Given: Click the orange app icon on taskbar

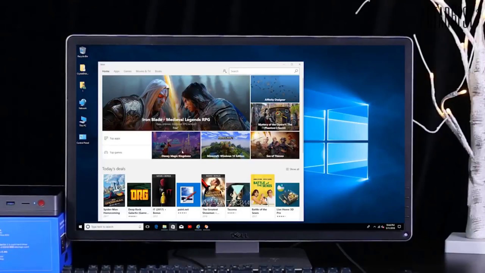Looking at the screenshot, I should point(206,227).
